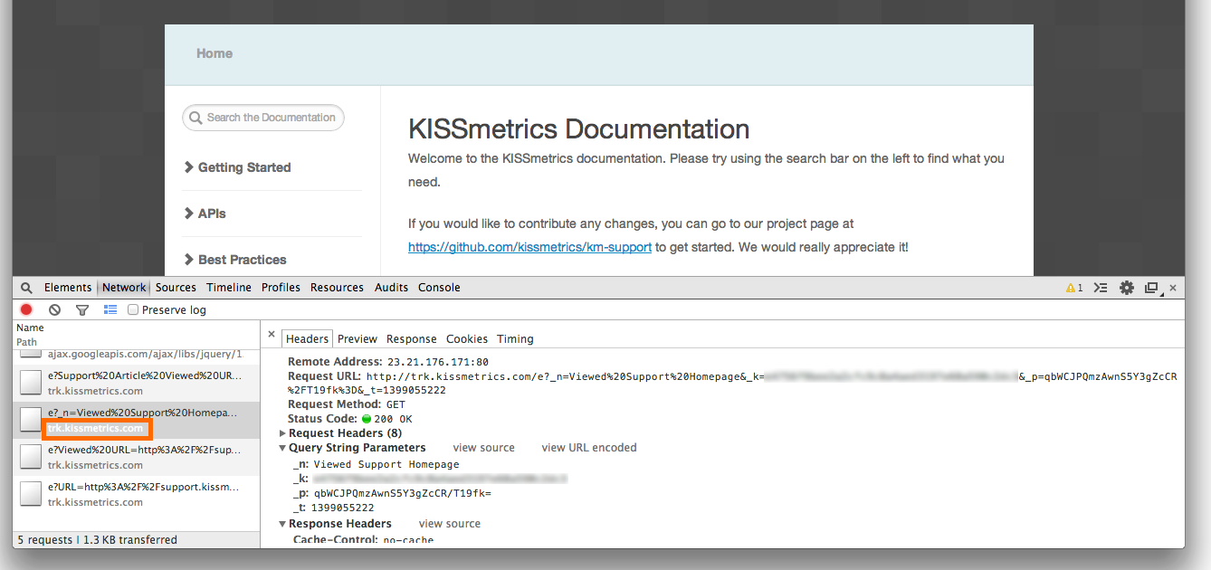Click the yellow warning count icon
1211x570 pixels.
pyautogui.click(x=1074, y=288)
